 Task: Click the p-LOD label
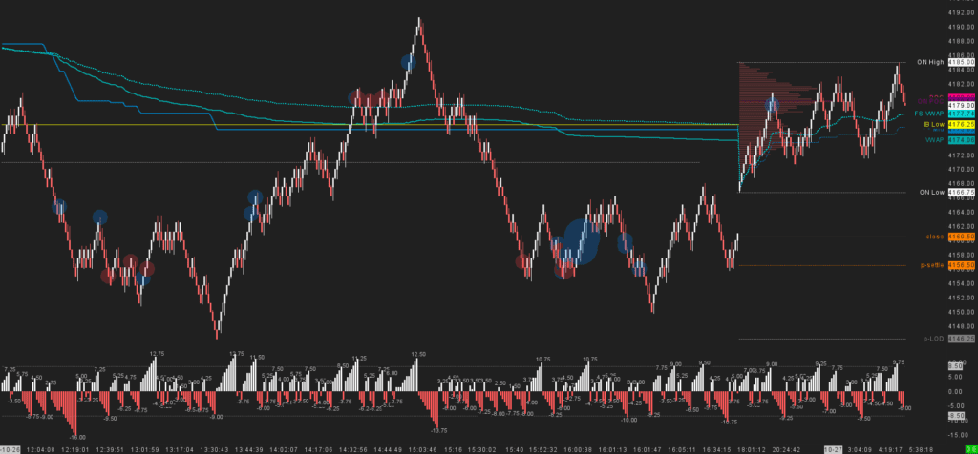934,339
